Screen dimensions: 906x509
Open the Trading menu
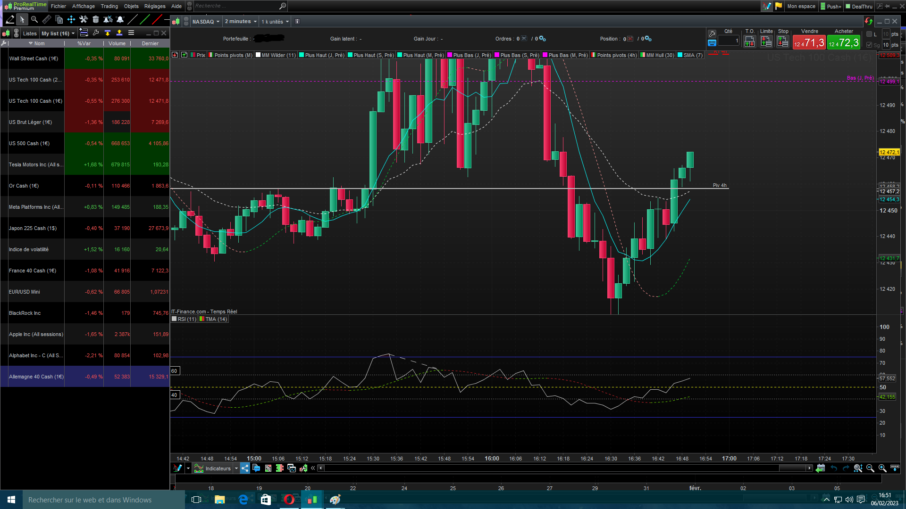(109, 6)
